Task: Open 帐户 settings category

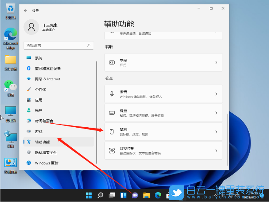Action: [x=58, y=111]
